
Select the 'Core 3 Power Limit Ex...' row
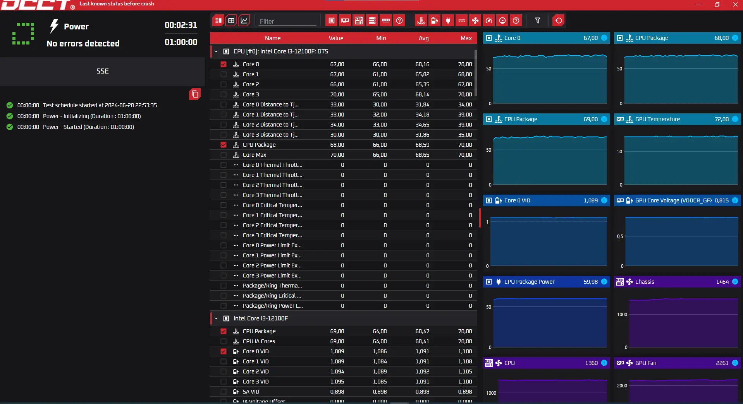pyautogui.click(x=344, y=276)
